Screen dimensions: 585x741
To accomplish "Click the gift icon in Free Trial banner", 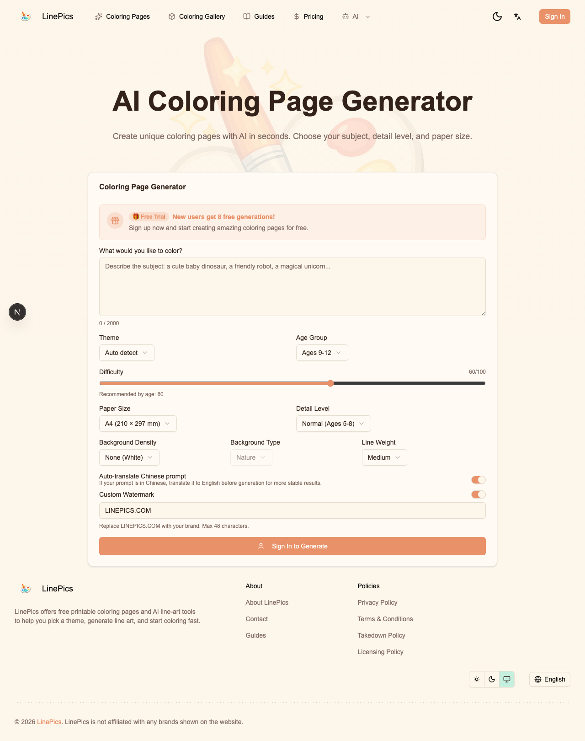I will (x=115, y=220).
